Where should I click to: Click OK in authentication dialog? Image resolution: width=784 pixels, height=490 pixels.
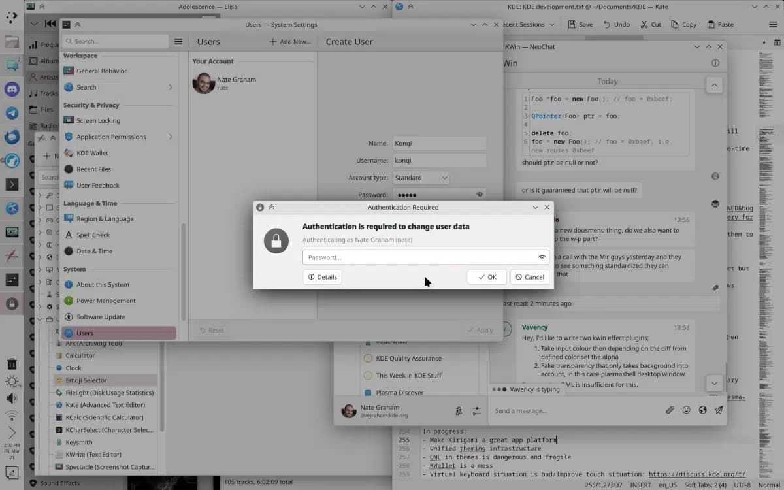tap(487, 277)
